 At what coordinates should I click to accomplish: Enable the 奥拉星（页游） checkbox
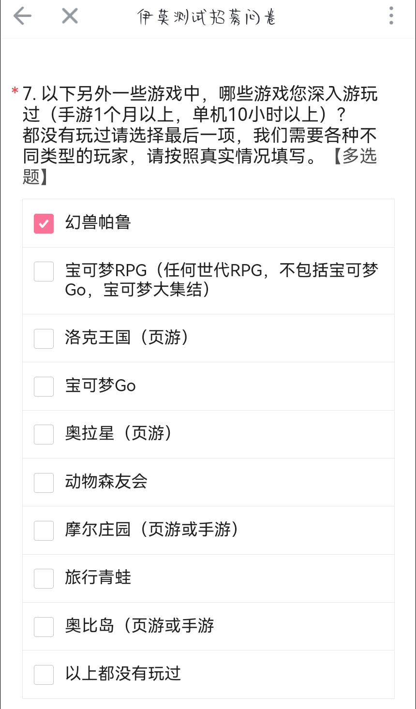point(44,434)
